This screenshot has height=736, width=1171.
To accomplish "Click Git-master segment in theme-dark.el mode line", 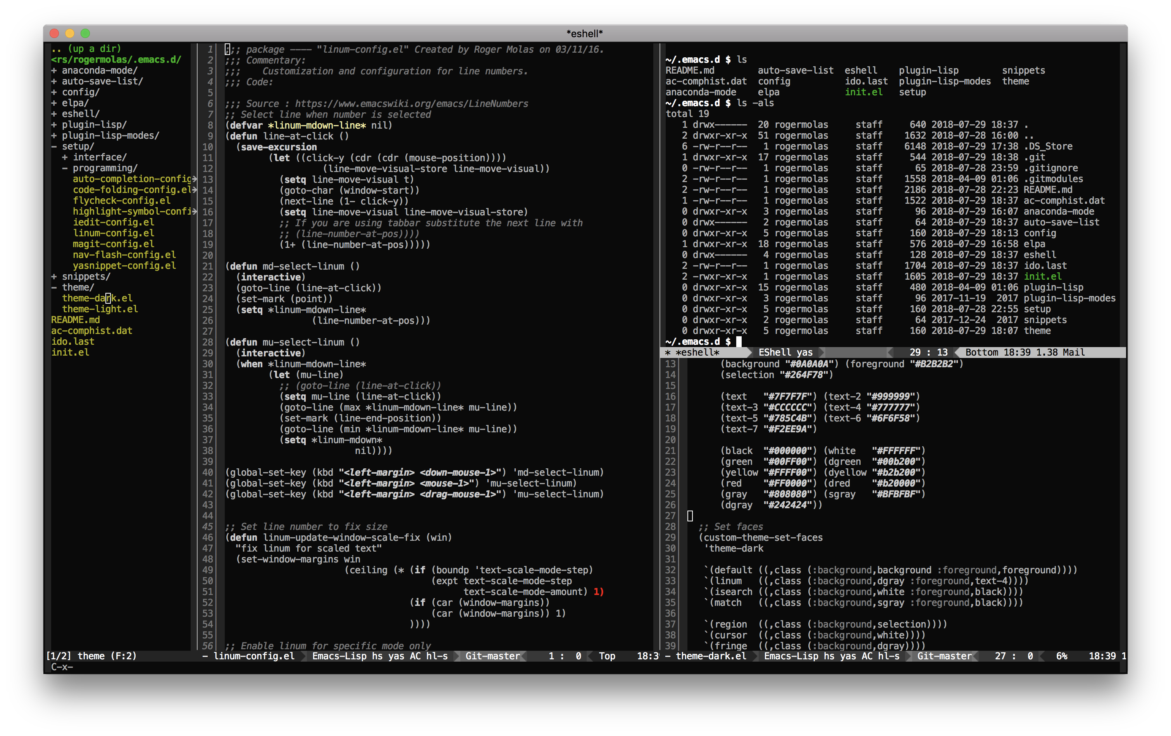I will point(944,656).
